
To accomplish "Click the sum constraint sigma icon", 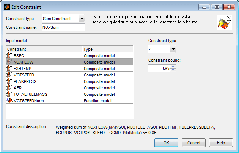I will click(x=224, y=22).
